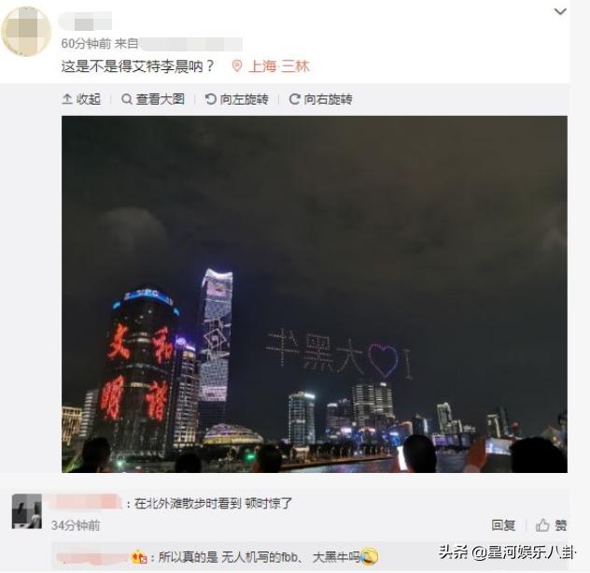This screenshot has height=573, width=590.
Task: Click the clockwise rotate icon
Action: click(x=294, y=99)
